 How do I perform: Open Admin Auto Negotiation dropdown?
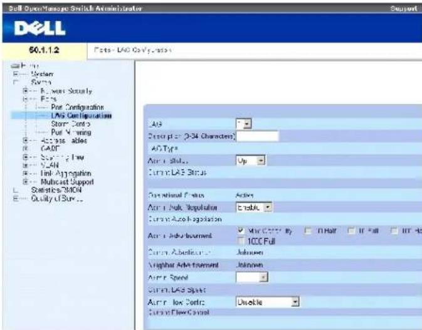pos(254,207)
